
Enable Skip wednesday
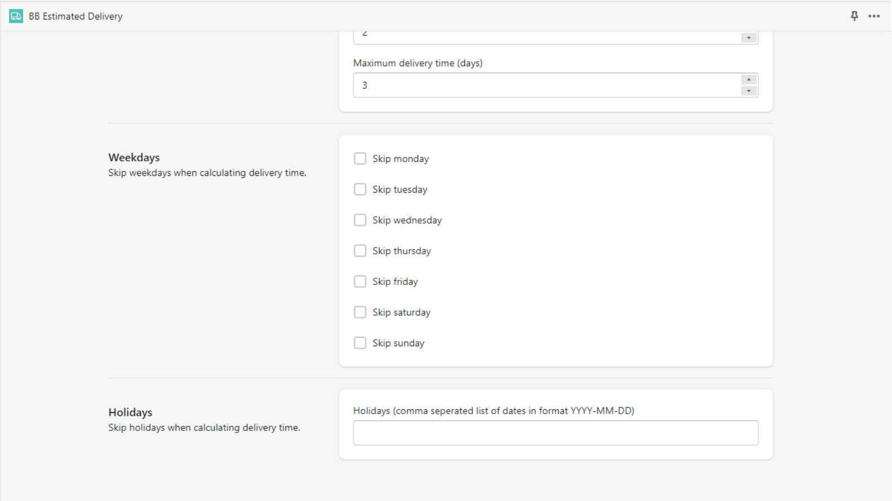click(x=360, y=220)
